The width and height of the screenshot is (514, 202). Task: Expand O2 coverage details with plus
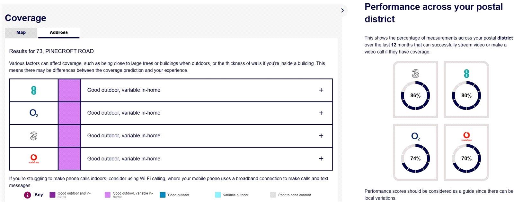(321, 113)
